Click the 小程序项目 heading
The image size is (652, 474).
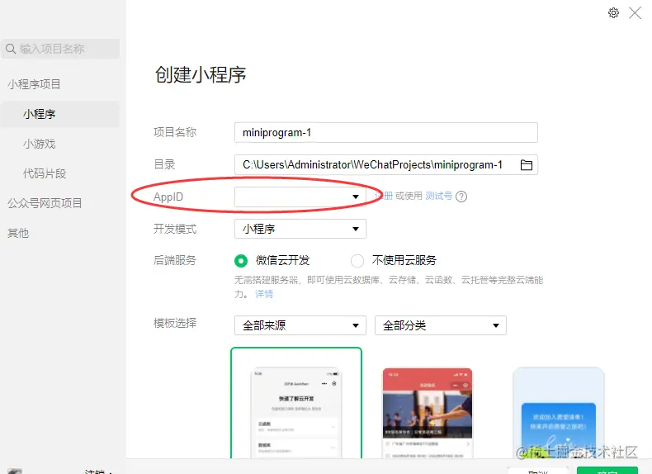[x=34, y=84]
